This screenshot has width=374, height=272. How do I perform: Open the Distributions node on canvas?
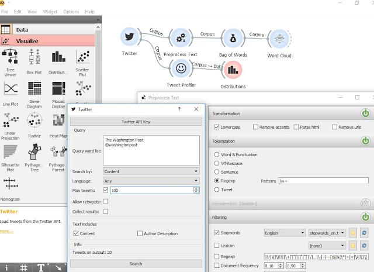coord(233,70)
